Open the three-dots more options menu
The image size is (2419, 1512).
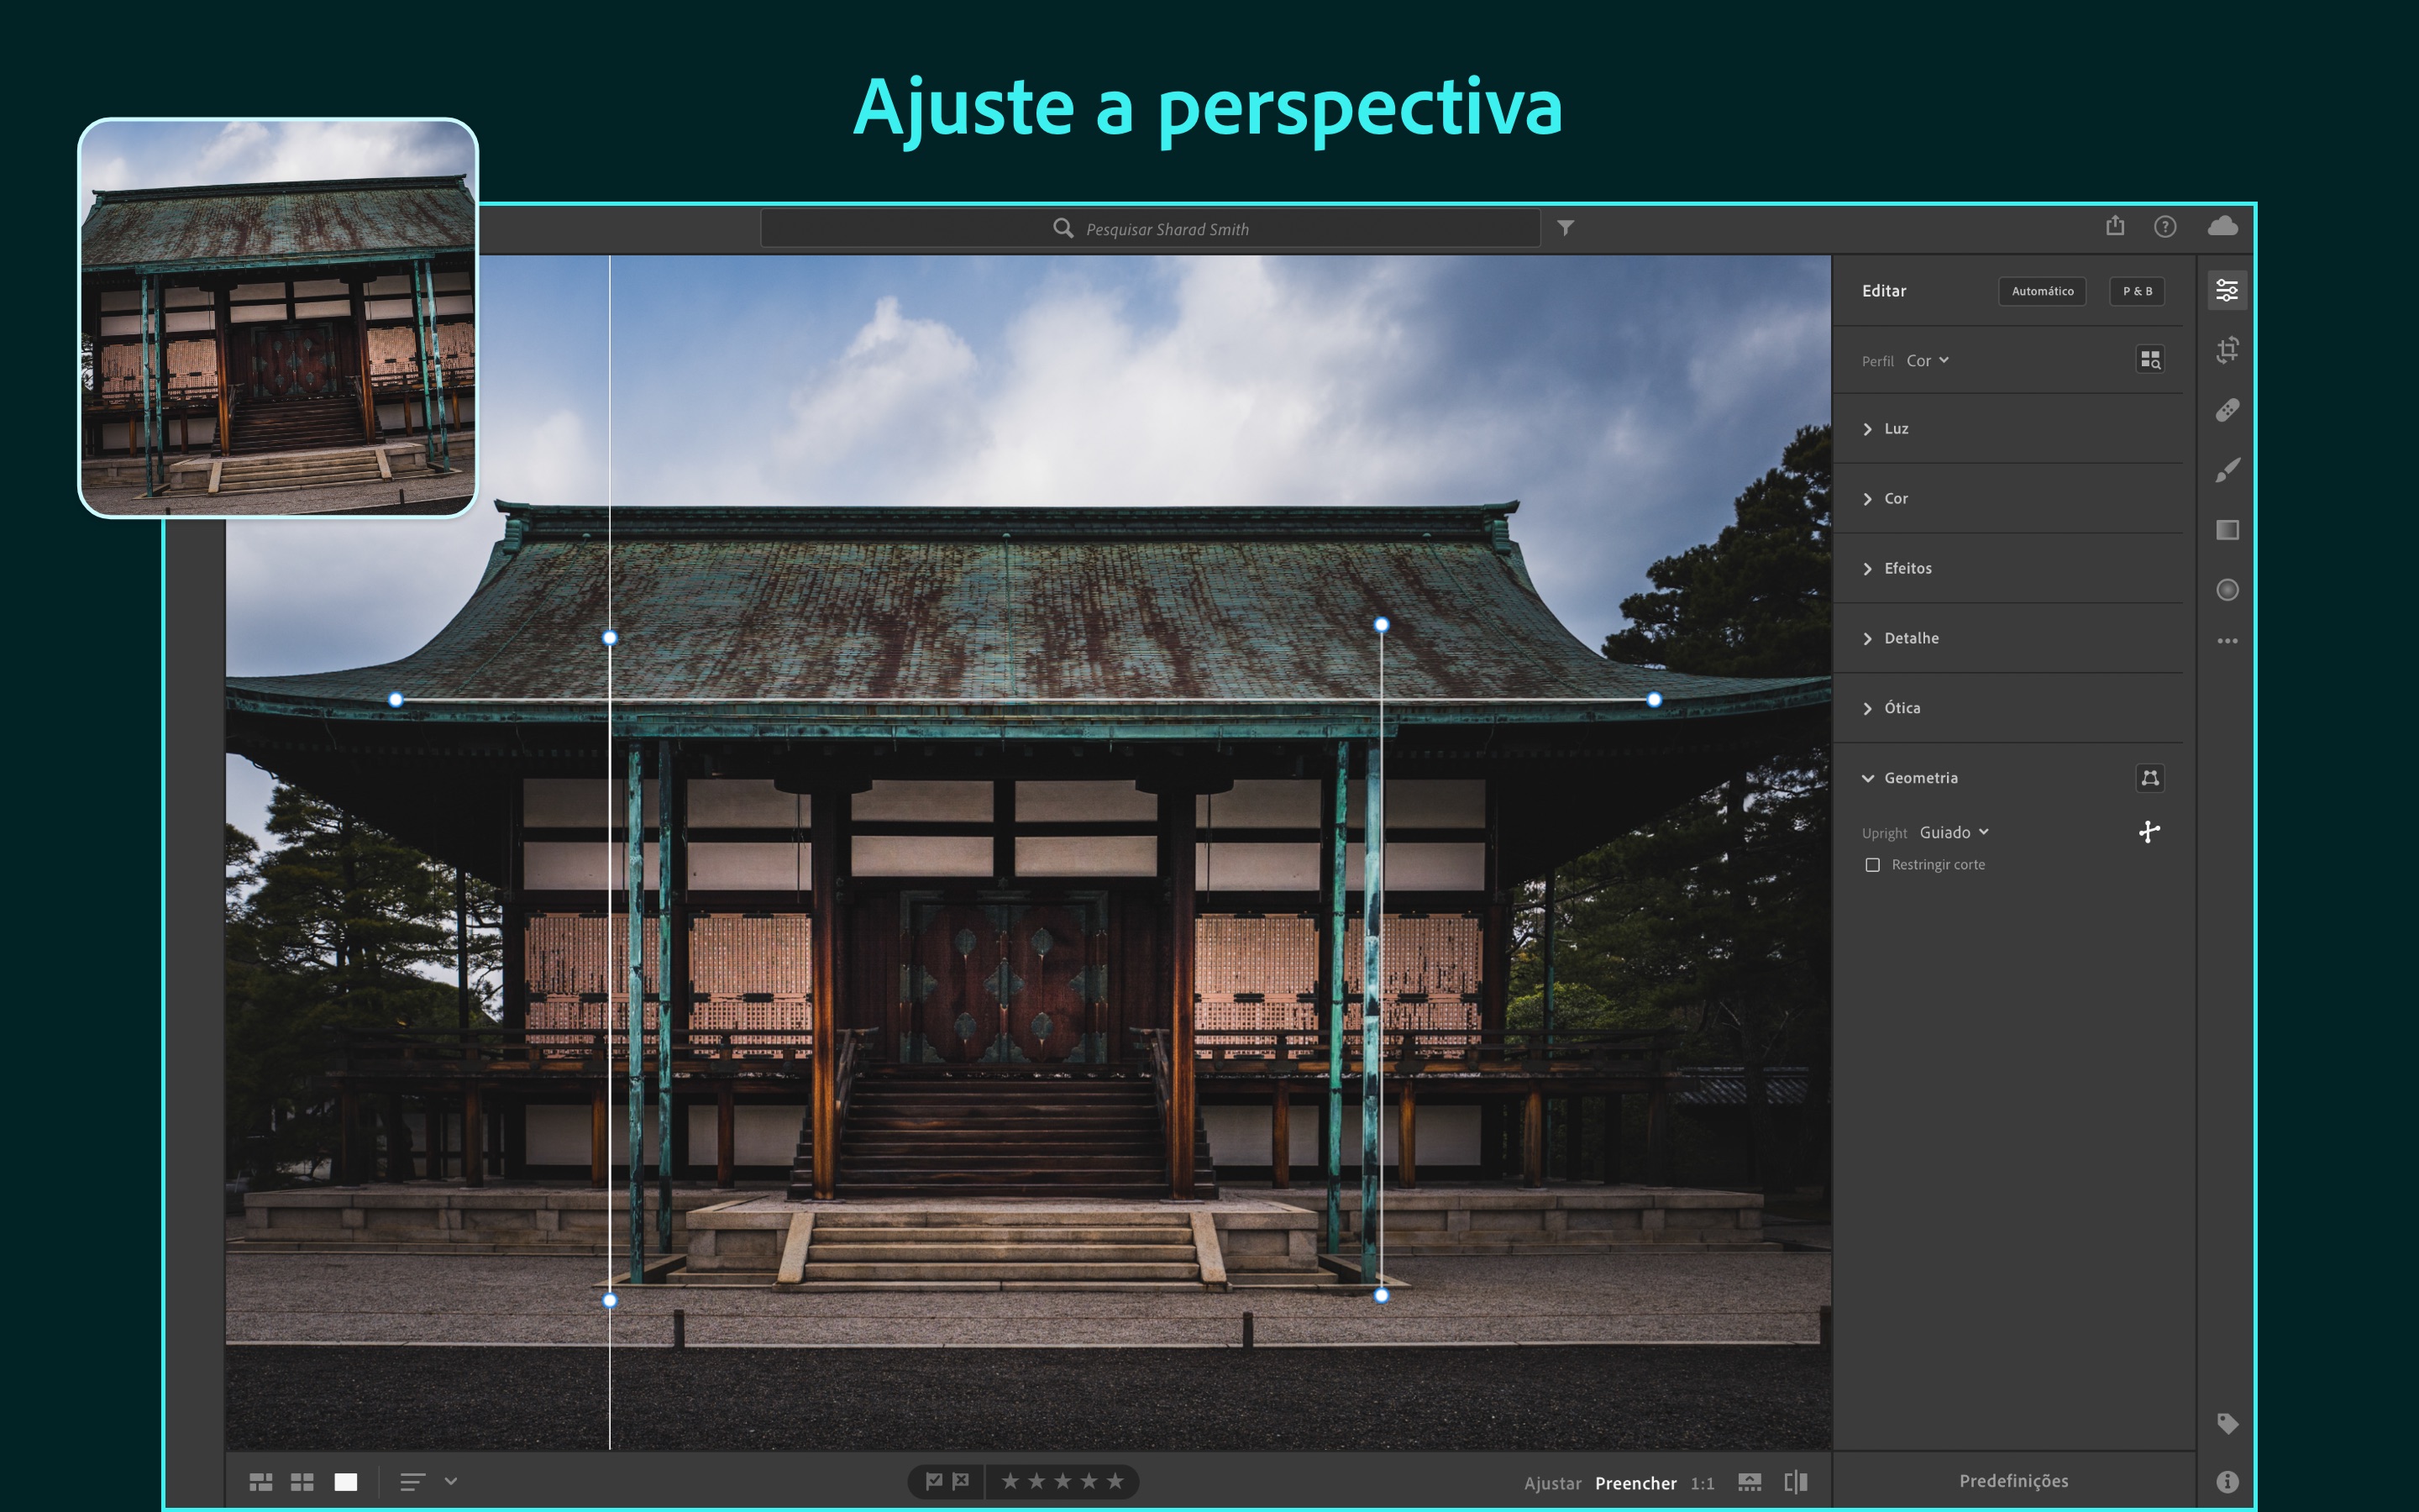(x=2226, y=641)
